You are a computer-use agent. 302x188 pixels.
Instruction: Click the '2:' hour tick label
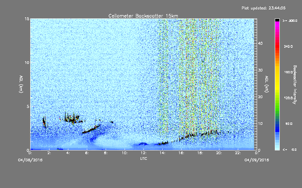pyautogui.click(x=49, y=153)
